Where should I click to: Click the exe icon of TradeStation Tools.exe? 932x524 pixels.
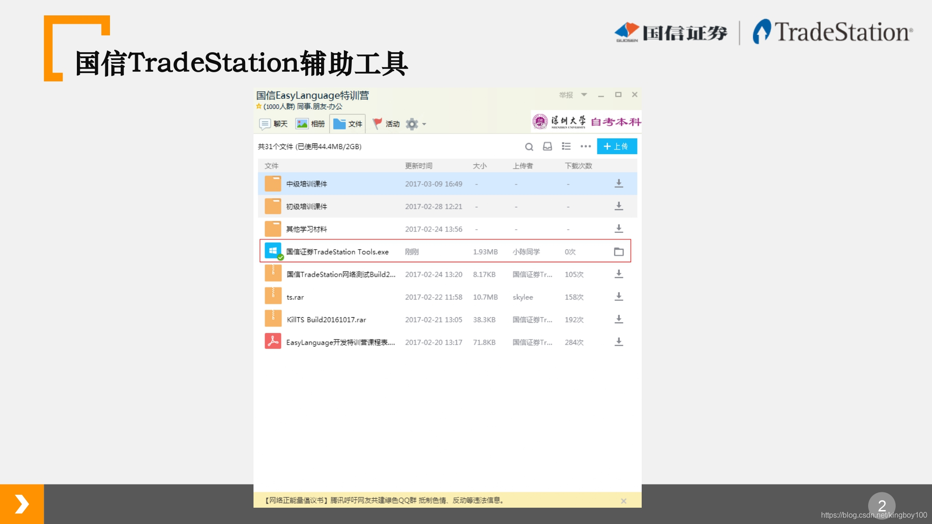click(274, 252)
